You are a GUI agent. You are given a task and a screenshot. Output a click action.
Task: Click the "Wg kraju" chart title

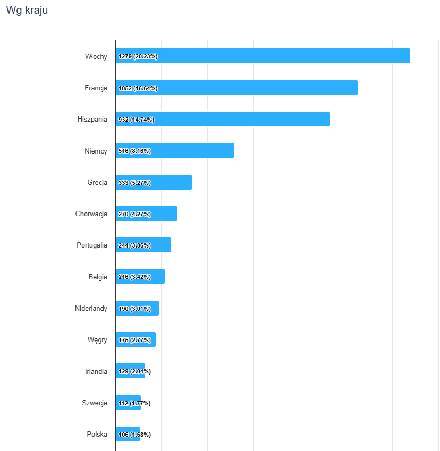pyautogui.click(x=27, y=11)
